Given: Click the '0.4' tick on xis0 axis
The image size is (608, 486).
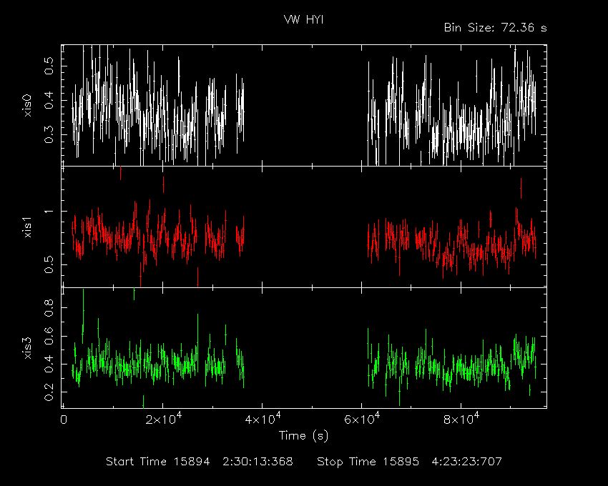Looking at the screenshot, I should pos(49,100).
